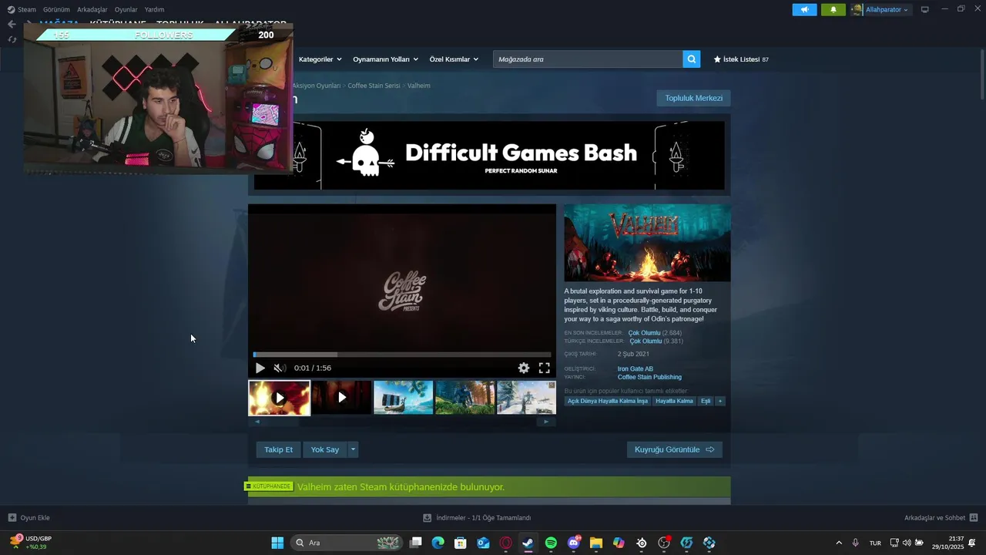Open Turkish reviews Çok Olumlu link
The image size is (986, 555).
click(646, 341)
